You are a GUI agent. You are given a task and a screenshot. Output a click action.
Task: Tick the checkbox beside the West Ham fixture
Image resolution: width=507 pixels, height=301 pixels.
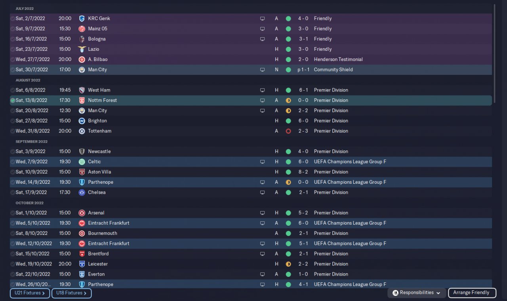point(13,90)
